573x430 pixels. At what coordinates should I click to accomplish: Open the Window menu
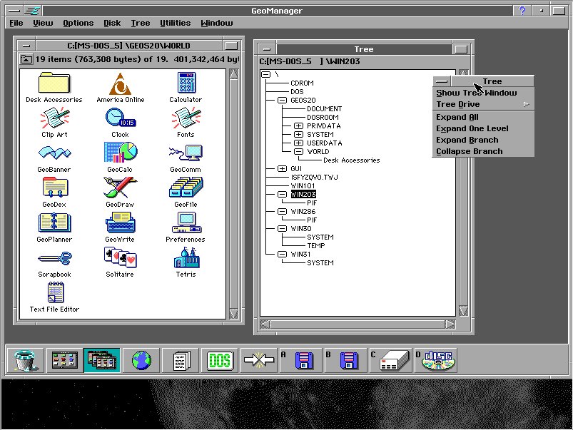click(217, 23)
